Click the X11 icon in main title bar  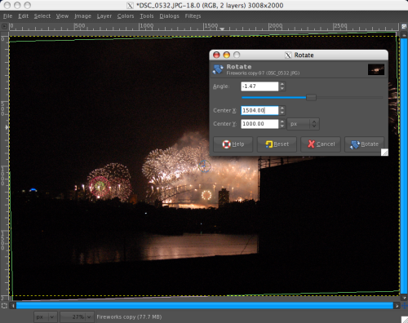(131, 6)
